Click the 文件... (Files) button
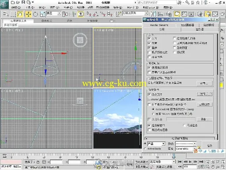Image resolution: width=226 pixels, height=170 pixels. 204,94
